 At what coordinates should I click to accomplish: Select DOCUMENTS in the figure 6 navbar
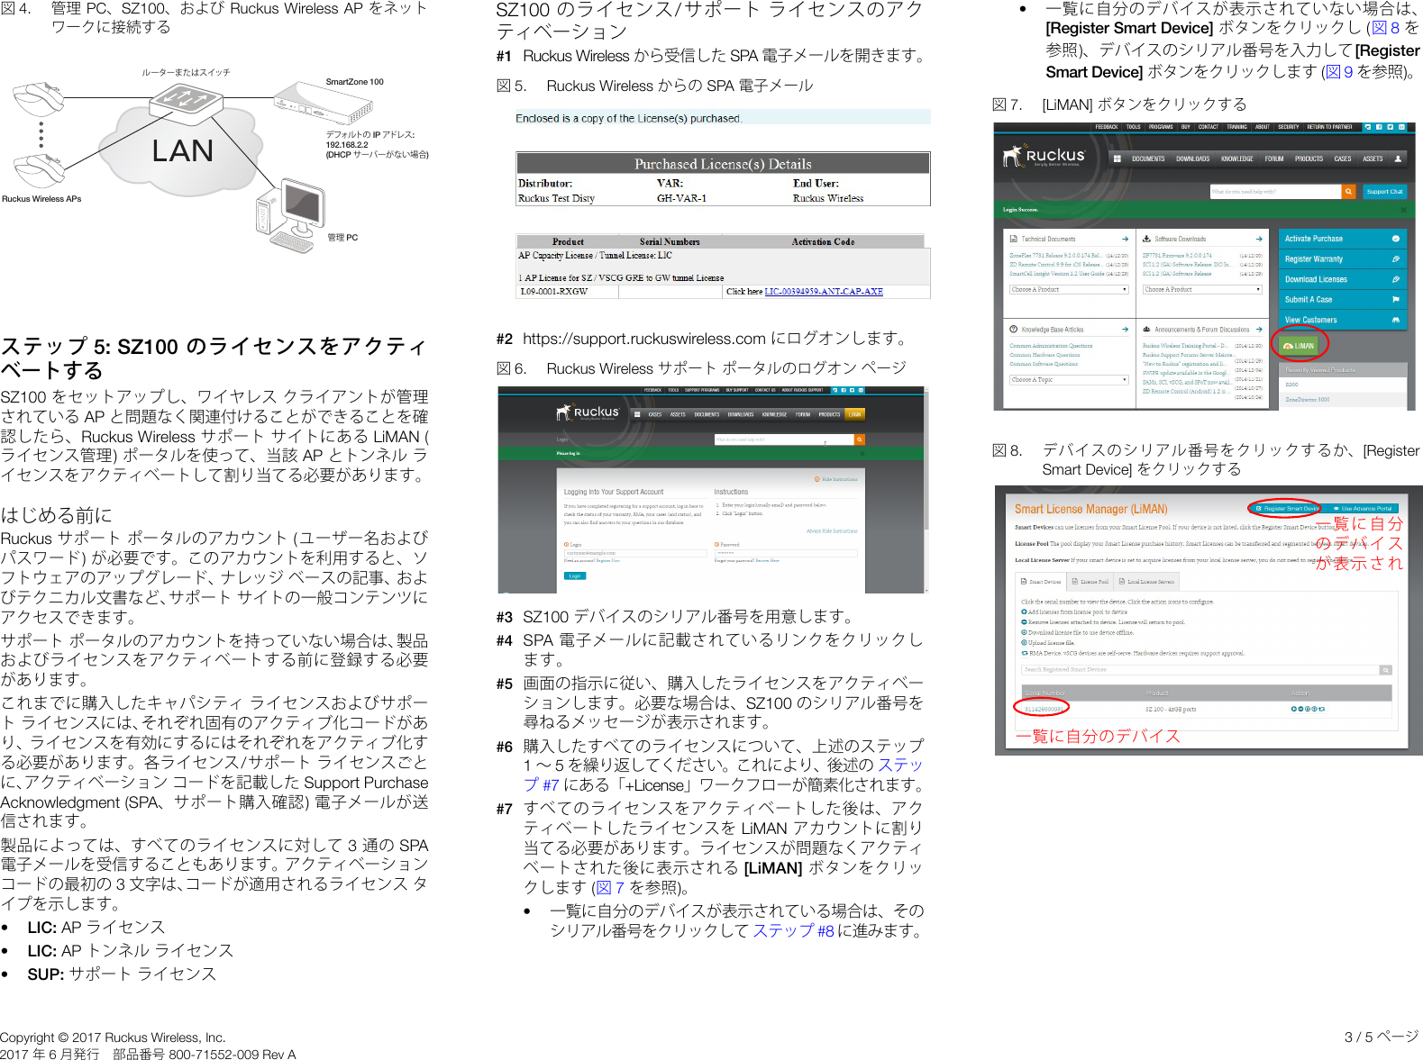click(707, 414)
